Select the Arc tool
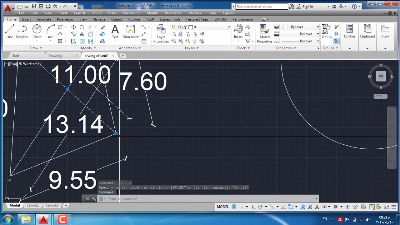The height and width of the screenshot is (225, 400). tap(50, 32)
